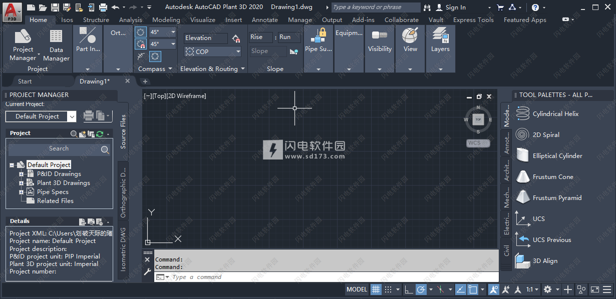Image resolution: width=616 pixels, height=299 pixels.
Task: Switch to the Structure ribbon tab
Action: coord(96,20)
